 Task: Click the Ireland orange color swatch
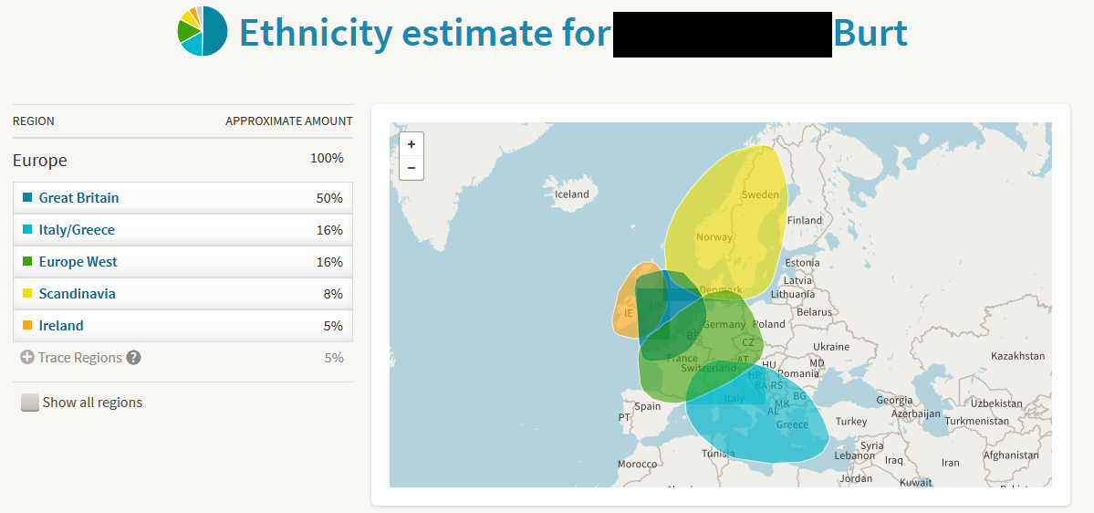[27, 326]
